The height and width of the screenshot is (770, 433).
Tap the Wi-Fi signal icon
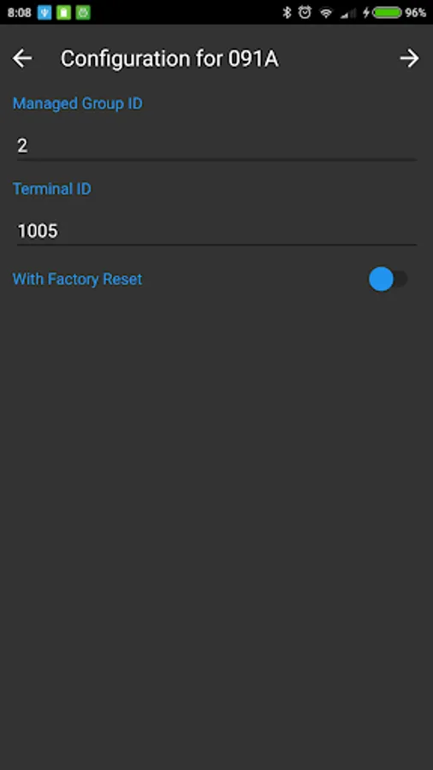point(326,13)
